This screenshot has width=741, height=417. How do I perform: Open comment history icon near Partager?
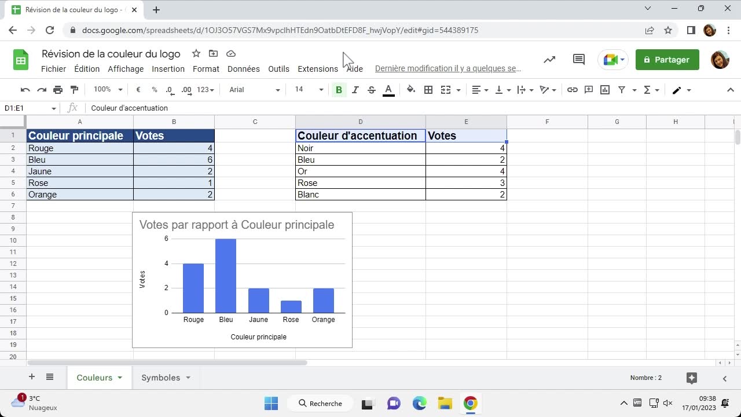pos(578,60)
